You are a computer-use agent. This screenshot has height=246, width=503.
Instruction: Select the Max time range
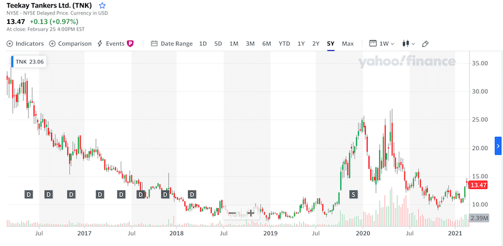[x=348, y=43]
